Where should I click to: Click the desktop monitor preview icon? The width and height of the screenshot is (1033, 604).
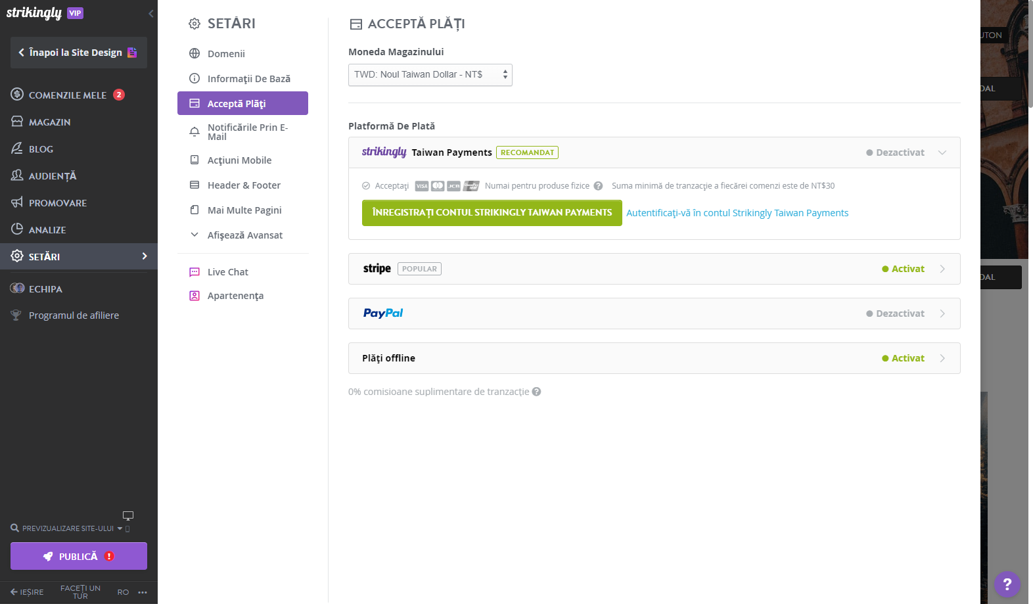click(128, 516)
